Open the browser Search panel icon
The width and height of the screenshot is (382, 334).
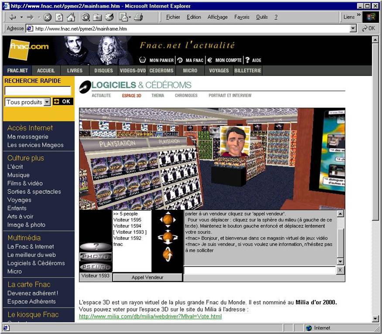(x=85, y=17)
